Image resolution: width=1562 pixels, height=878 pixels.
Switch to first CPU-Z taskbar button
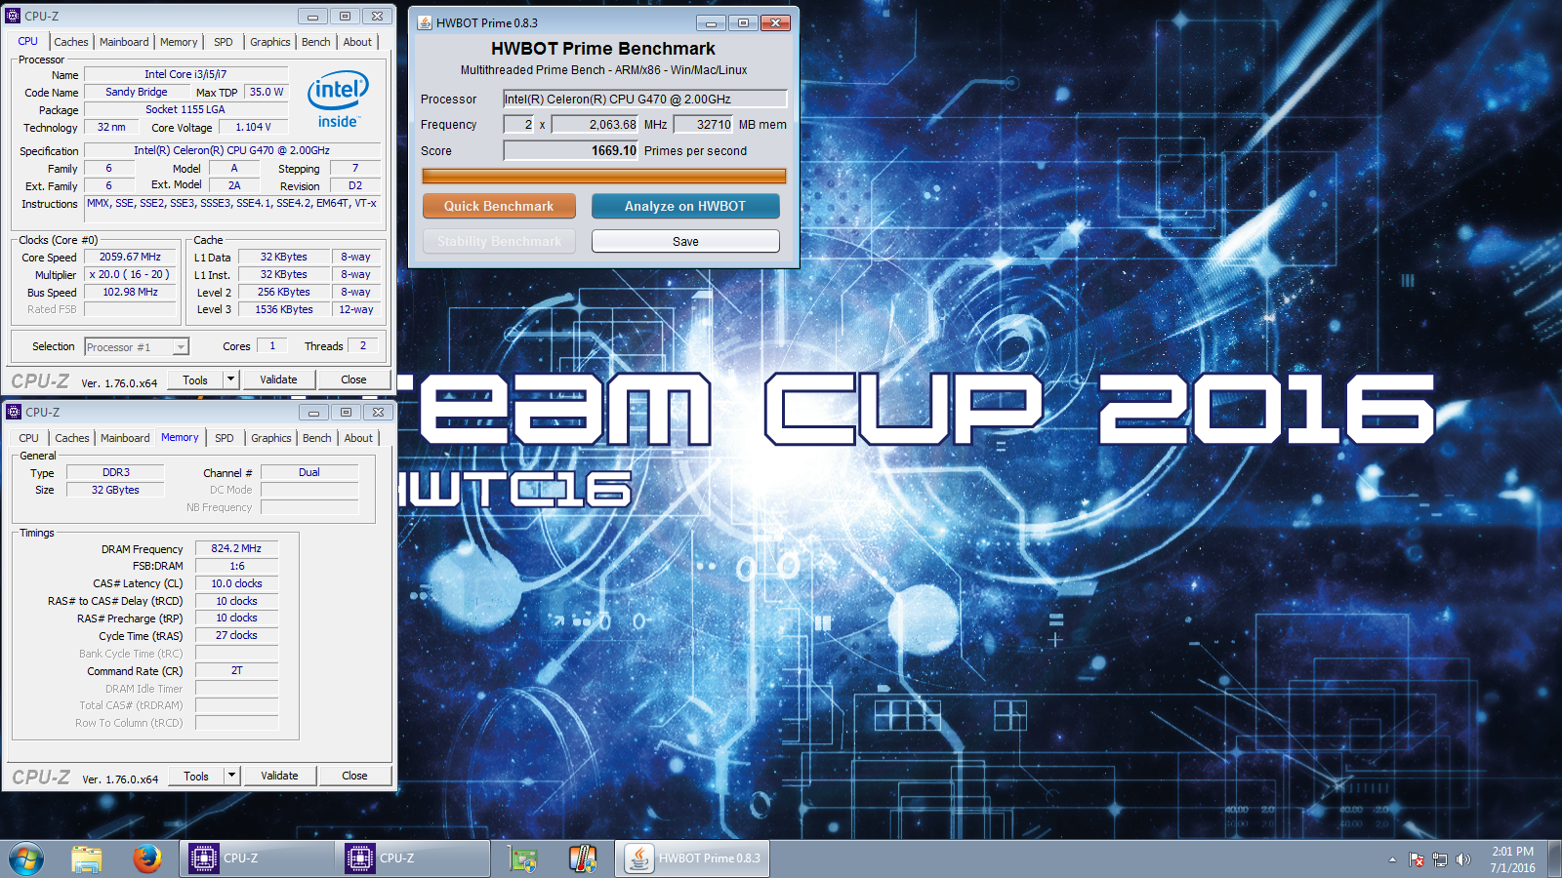(x=256, y=858)
